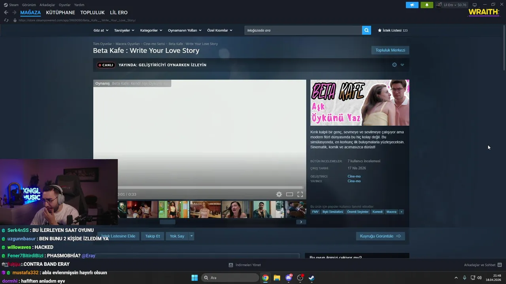Screen dimensions: 506x284
Task: Click the Yok Say button
Action: tap(177, 236)
